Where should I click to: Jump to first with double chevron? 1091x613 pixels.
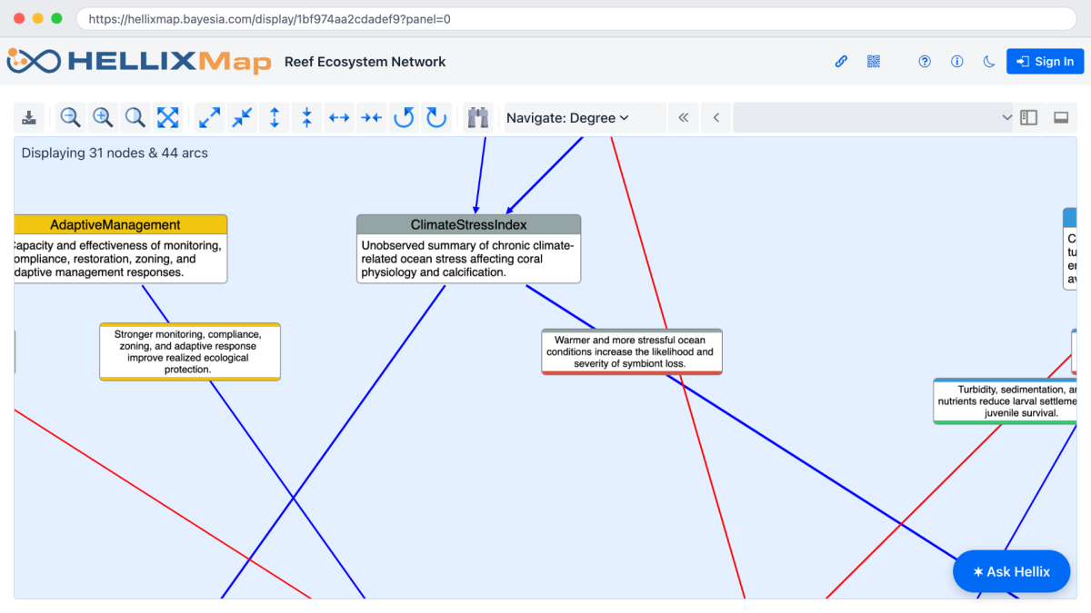684,117
